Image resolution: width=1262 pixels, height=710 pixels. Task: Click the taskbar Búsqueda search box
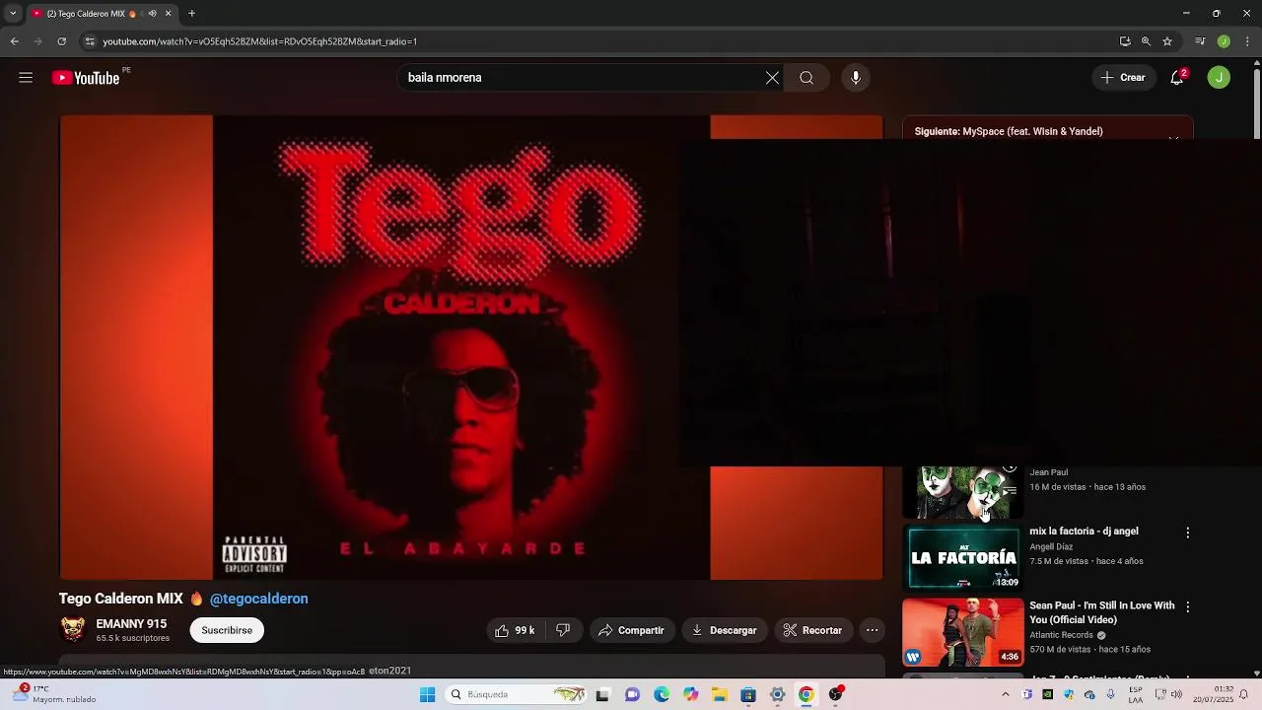(x=518, y=695)
